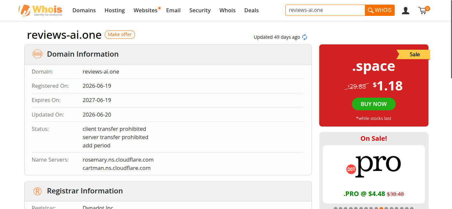The height and width of the screenshot is (209, 452).
Task: Click the Status: label
Action: (40, 129)
